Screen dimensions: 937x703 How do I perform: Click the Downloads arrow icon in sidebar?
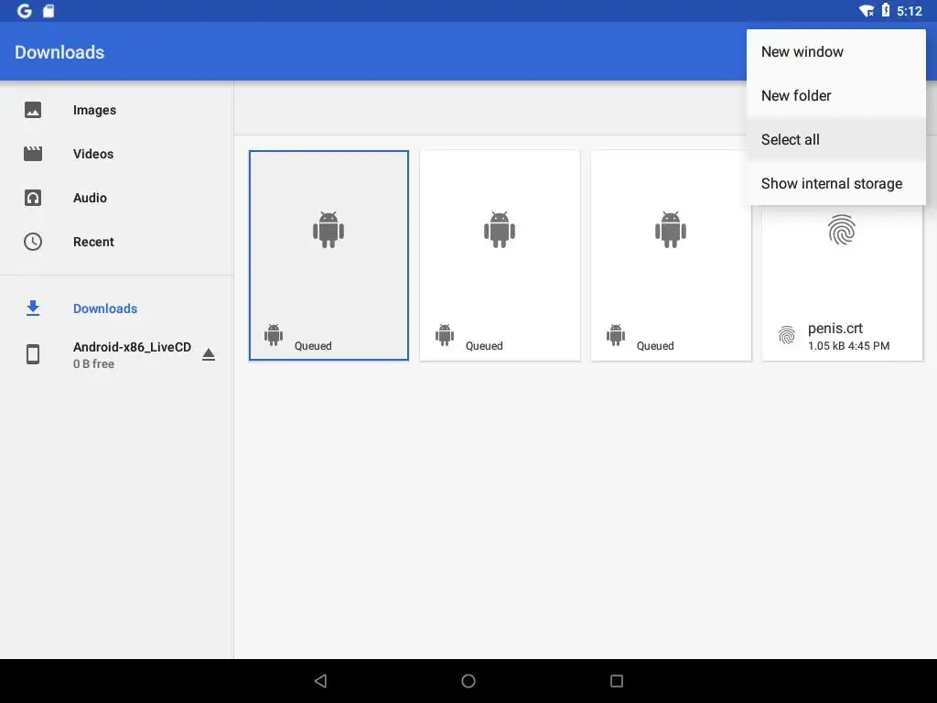coord(33,308)
